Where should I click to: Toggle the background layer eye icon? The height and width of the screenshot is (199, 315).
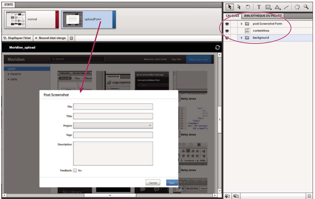pos(227,38)
